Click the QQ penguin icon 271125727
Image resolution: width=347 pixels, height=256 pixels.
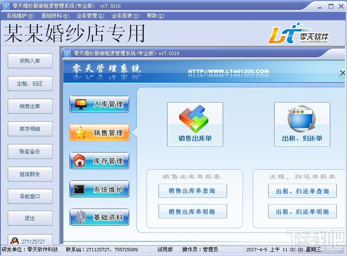15,241
